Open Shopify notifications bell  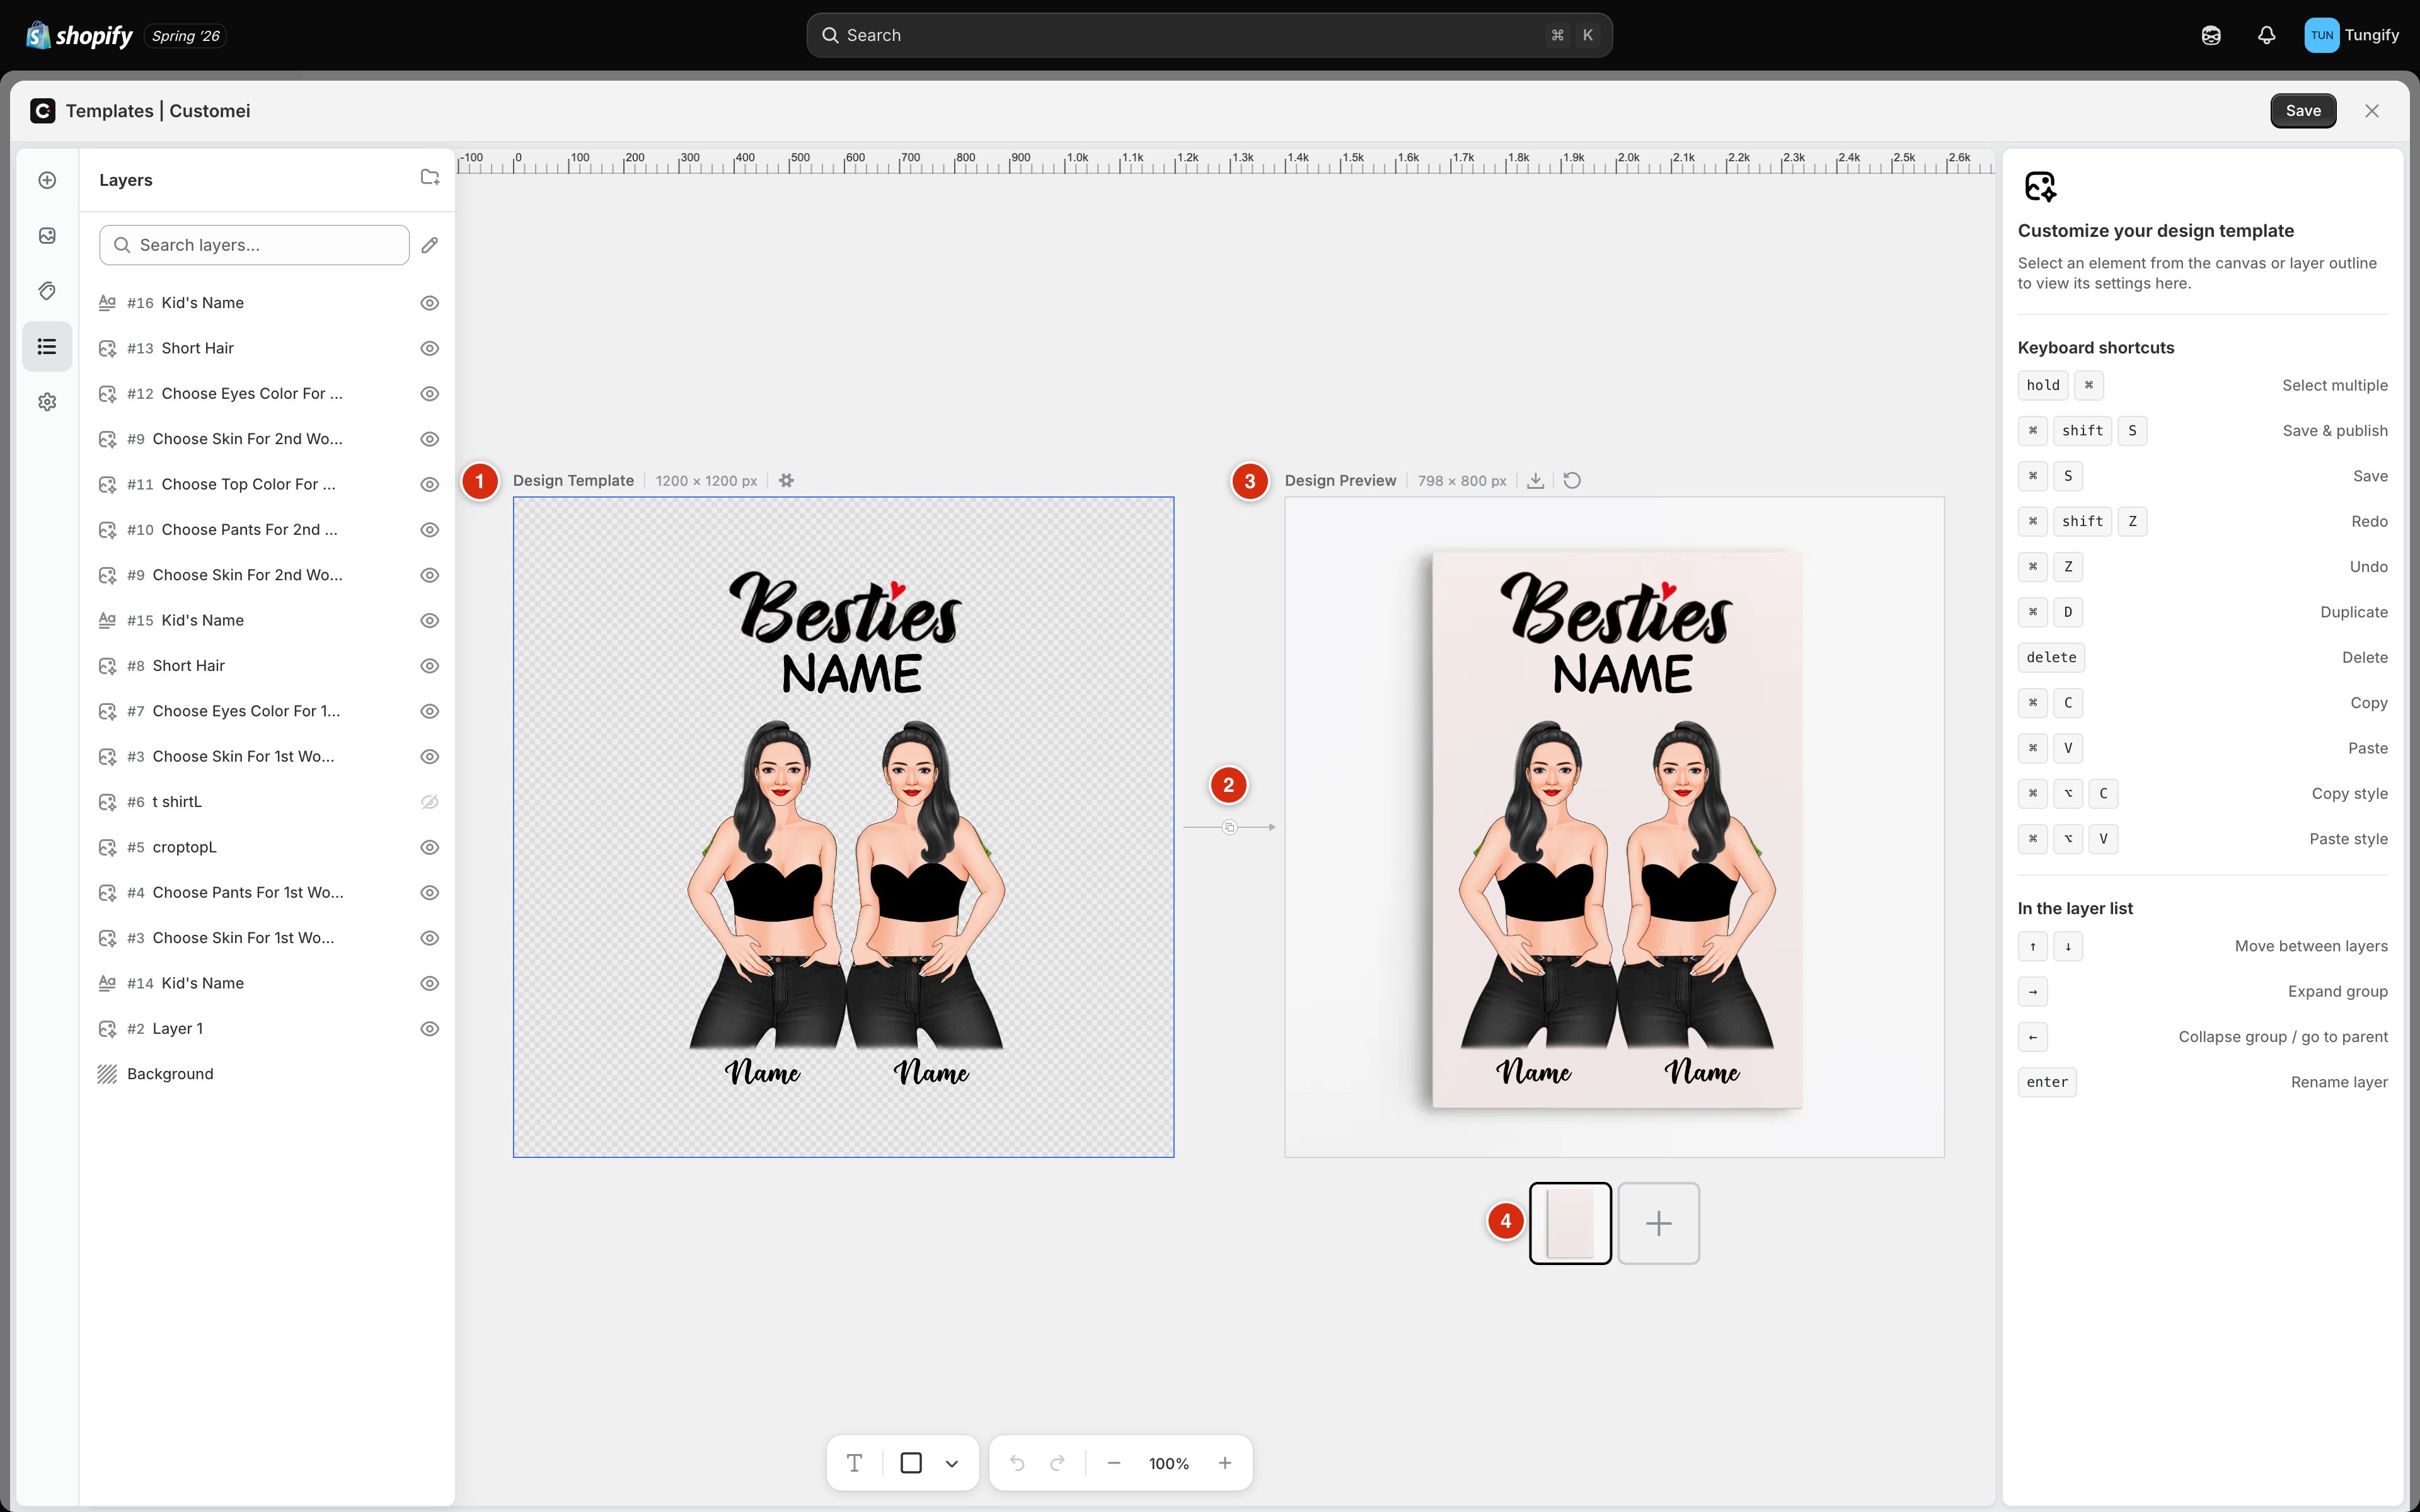pos(2267,35)
